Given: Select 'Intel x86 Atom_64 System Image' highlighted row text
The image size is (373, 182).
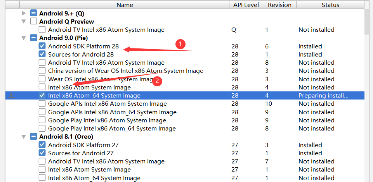Looking at the screenshot, I should (x=94, y=96).
